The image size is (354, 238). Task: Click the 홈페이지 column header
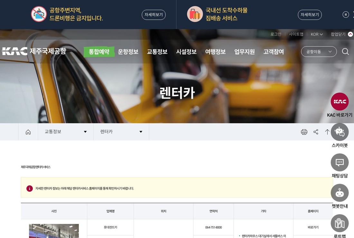click(313, 211)
